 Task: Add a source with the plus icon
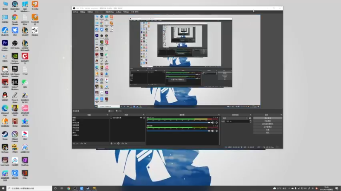111,143
